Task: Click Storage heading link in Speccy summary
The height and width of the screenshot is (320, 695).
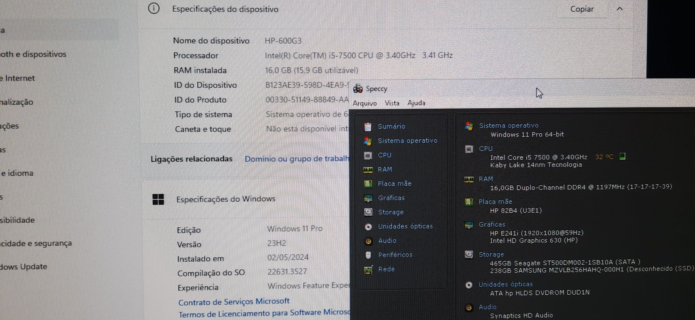Action: tap(491, 254)
